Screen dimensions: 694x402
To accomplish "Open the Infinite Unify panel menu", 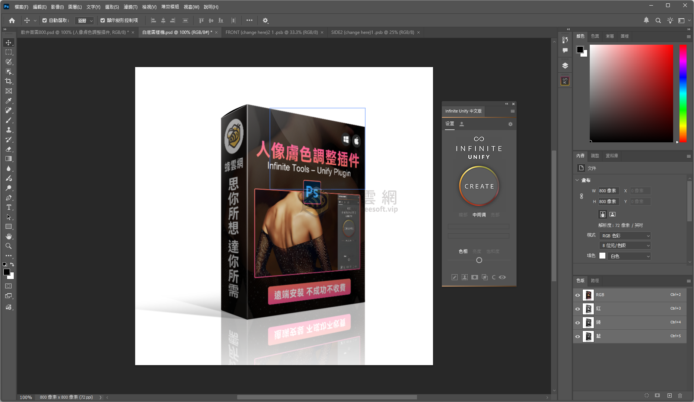I will 513,111.
